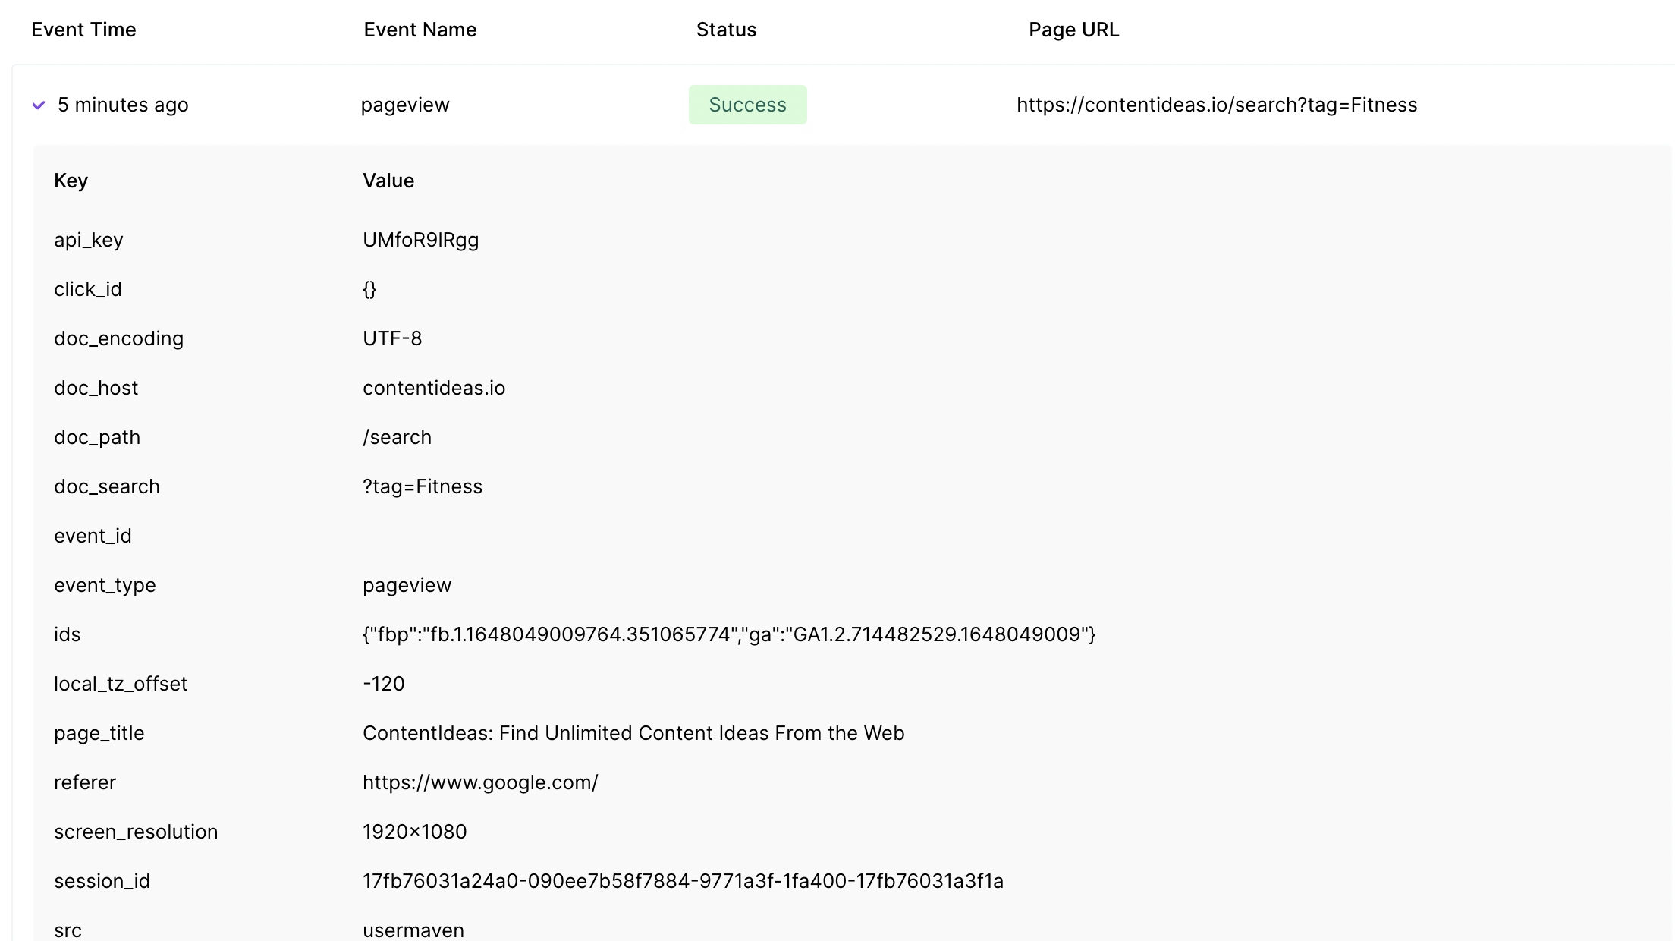The height and width of the screenshot is (941, 1675).
Task: Click the Success status badge
Action: coord(747,105)
